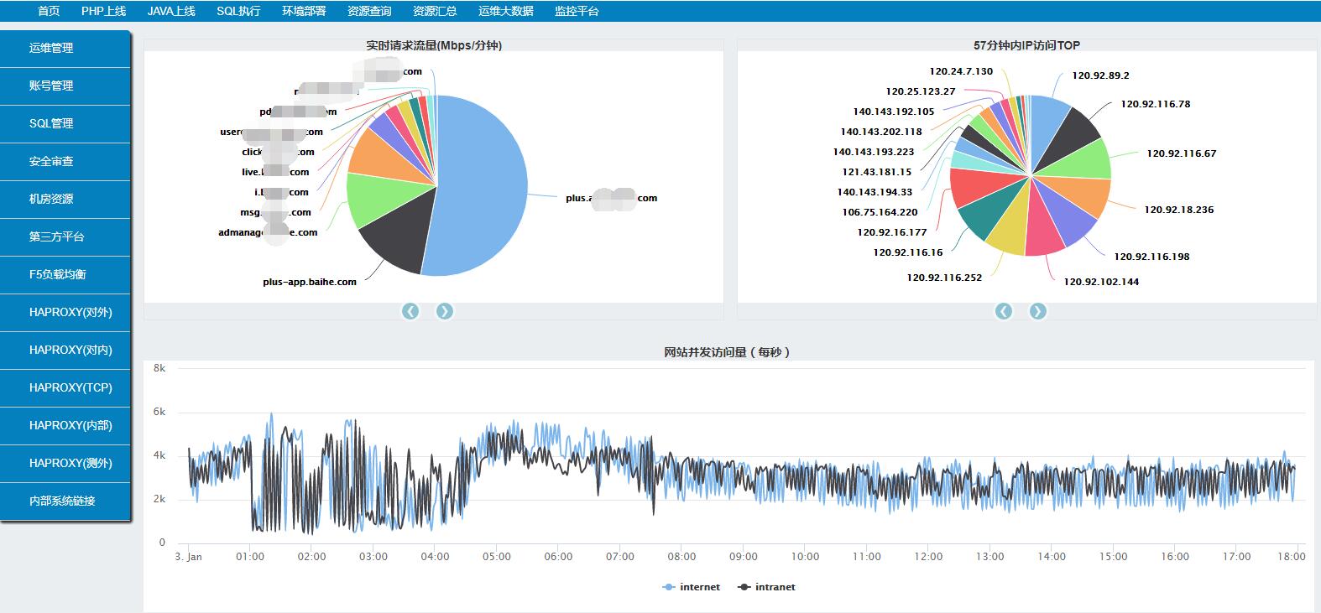Open the 资源汇总 menu
1321x613 pixels.
(x=435, y=11)
